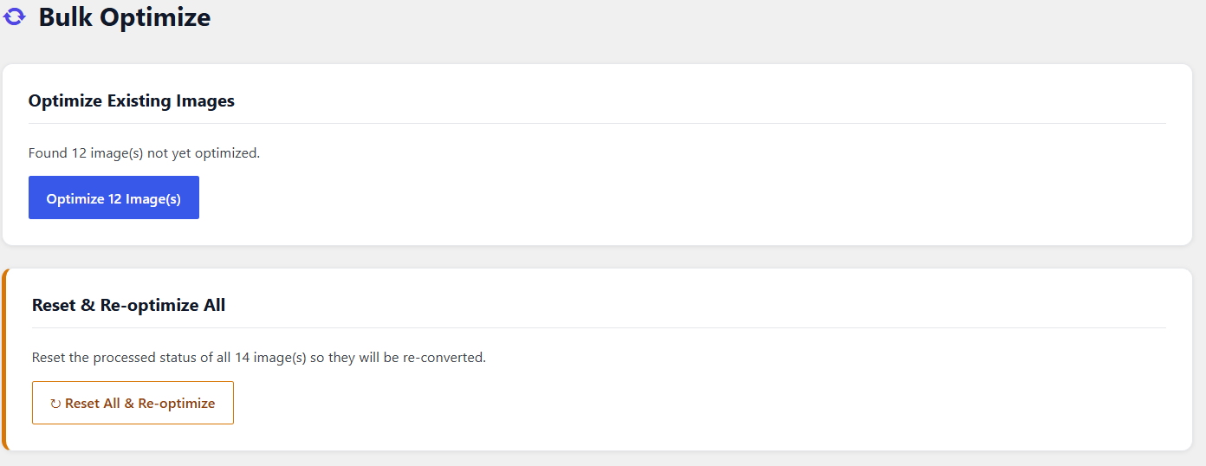Click the divider under Reset & Re-optimize All
Screen dimensions: 1206x466
[x=599, y=327]
